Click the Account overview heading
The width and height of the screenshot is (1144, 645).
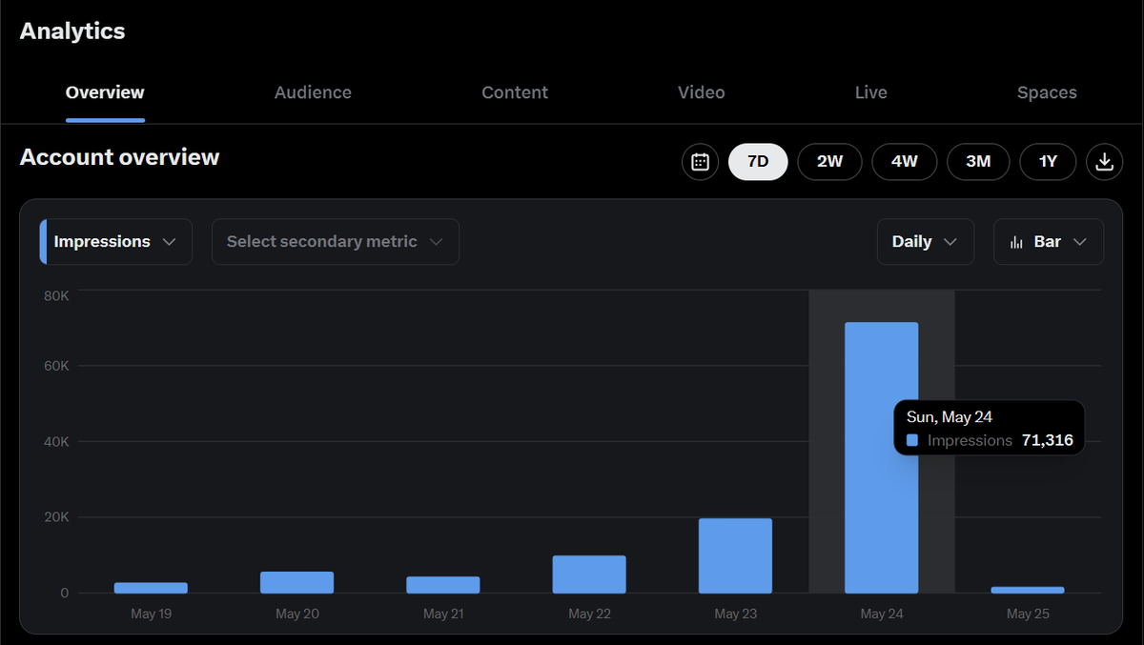pyautogui.click(x=119, y=157)
